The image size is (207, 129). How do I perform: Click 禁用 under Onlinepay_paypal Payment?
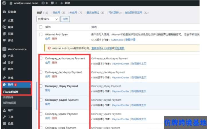pos(48,104)
